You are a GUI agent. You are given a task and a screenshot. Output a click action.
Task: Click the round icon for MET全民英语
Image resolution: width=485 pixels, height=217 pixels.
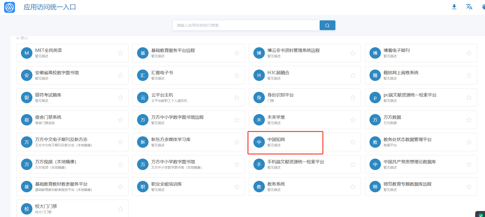pyautogui.click(x=27, y=53)
